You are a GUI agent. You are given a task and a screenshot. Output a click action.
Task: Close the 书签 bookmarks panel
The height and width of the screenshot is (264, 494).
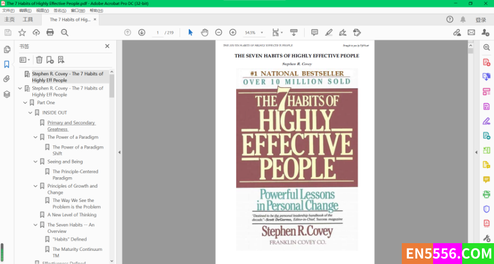tap(107, 46)
